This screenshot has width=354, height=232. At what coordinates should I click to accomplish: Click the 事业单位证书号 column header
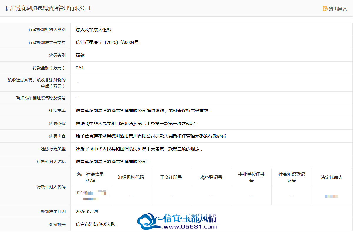click(251, 177)
